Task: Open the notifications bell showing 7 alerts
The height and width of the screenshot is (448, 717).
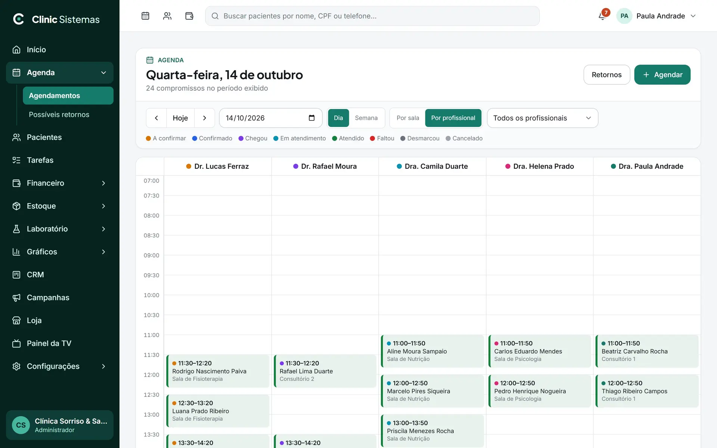Action: [602, 16]
